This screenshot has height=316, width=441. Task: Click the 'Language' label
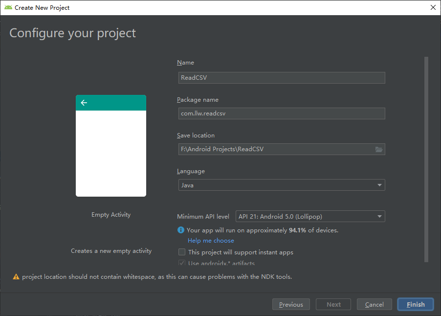pos(191,171)
